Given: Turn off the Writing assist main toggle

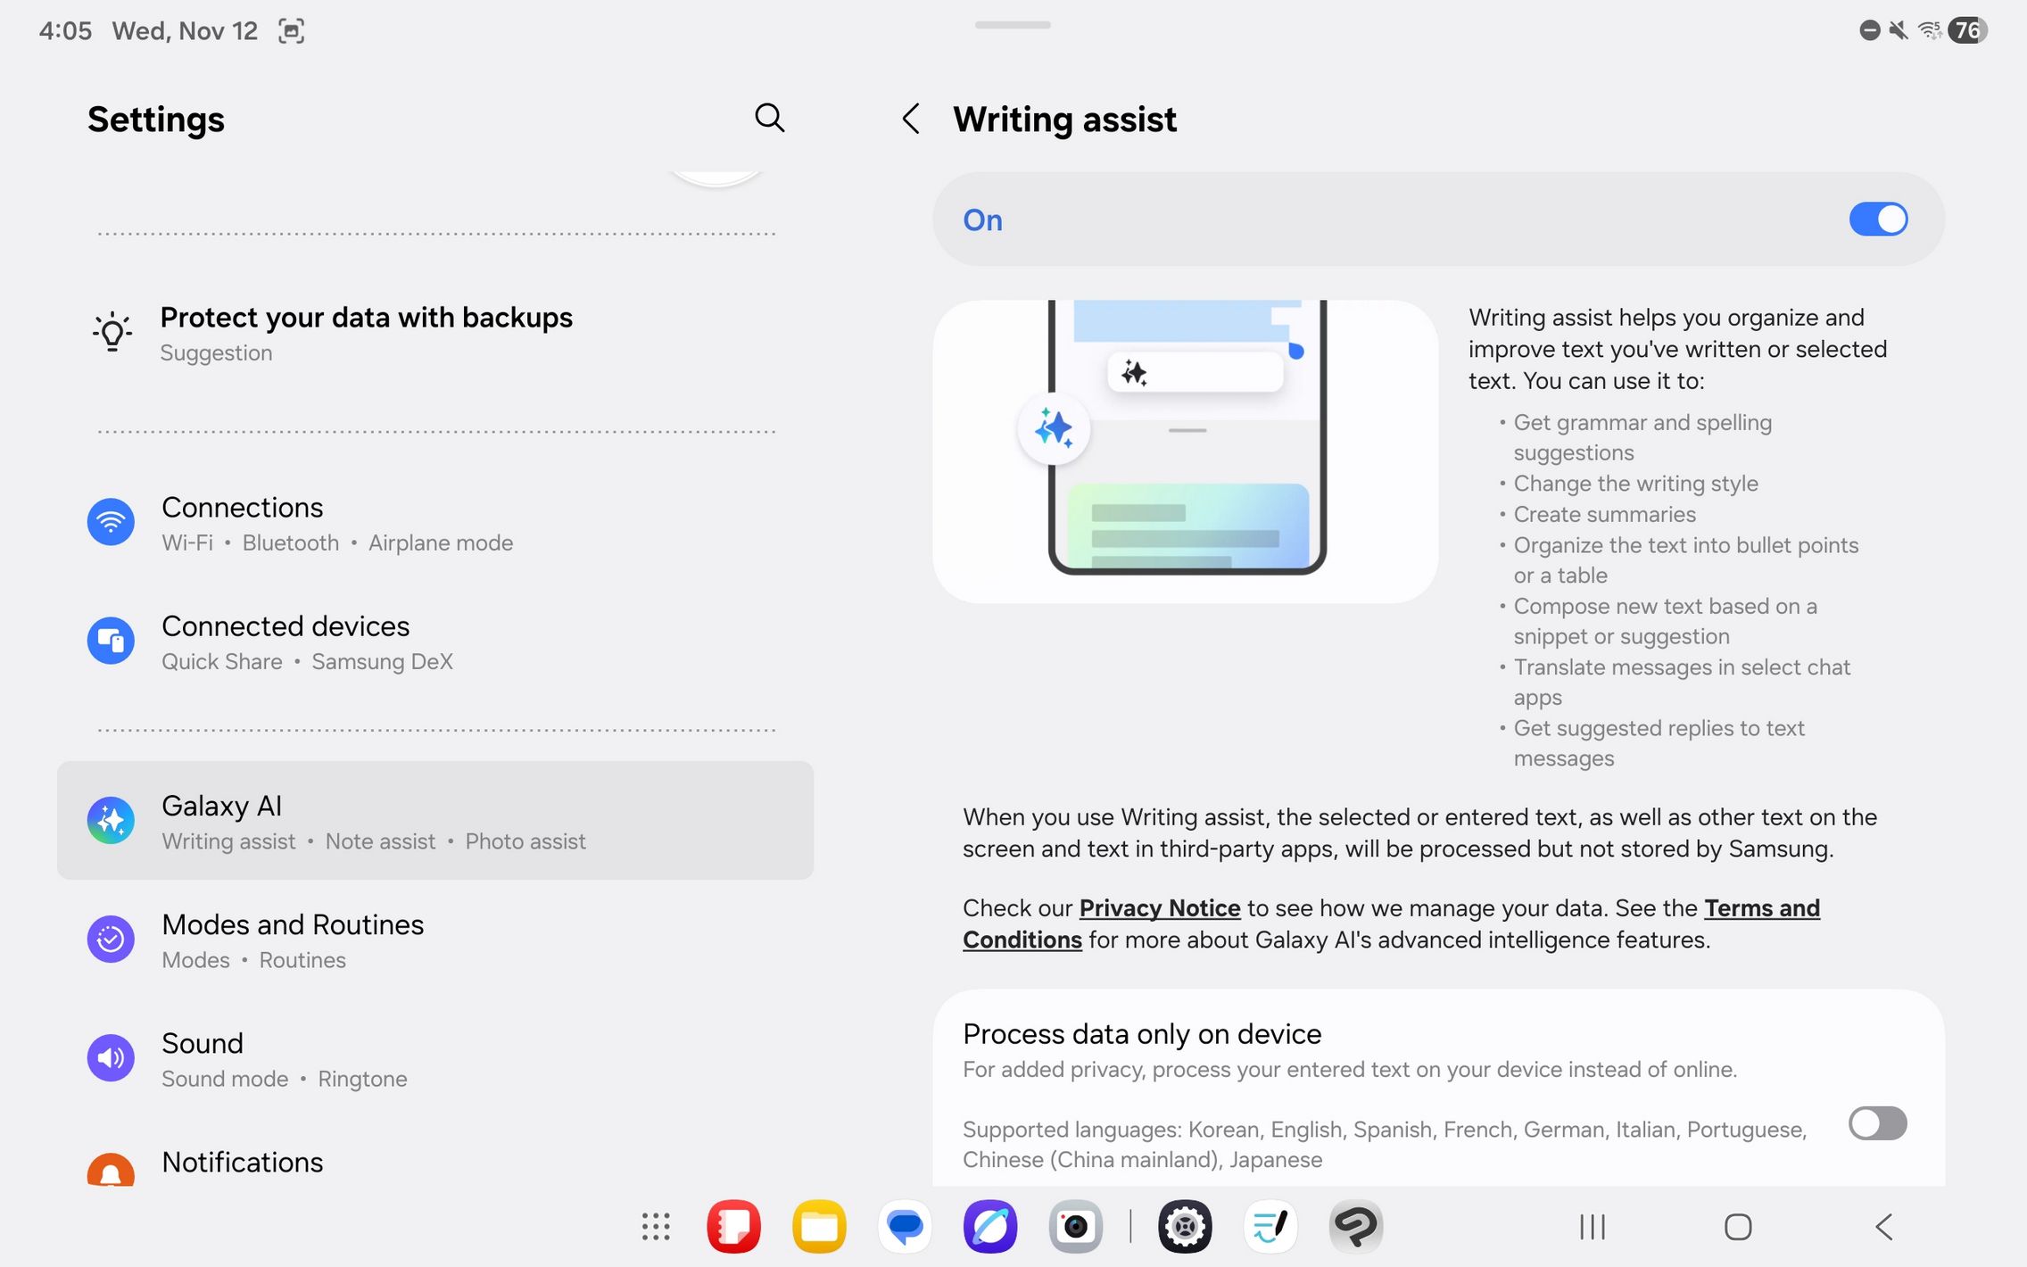Looking at the screenshot, I should click(1878, 219).
